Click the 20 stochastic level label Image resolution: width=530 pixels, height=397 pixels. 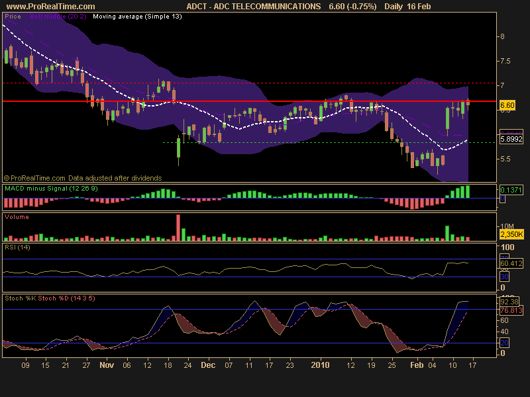(504, 343)
